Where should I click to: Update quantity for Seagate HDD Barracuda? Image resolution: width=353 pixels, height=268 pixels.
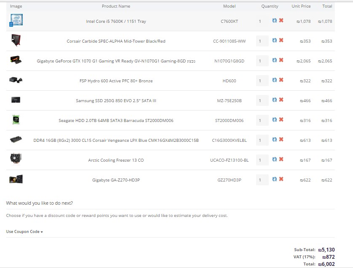coord(274,120)
